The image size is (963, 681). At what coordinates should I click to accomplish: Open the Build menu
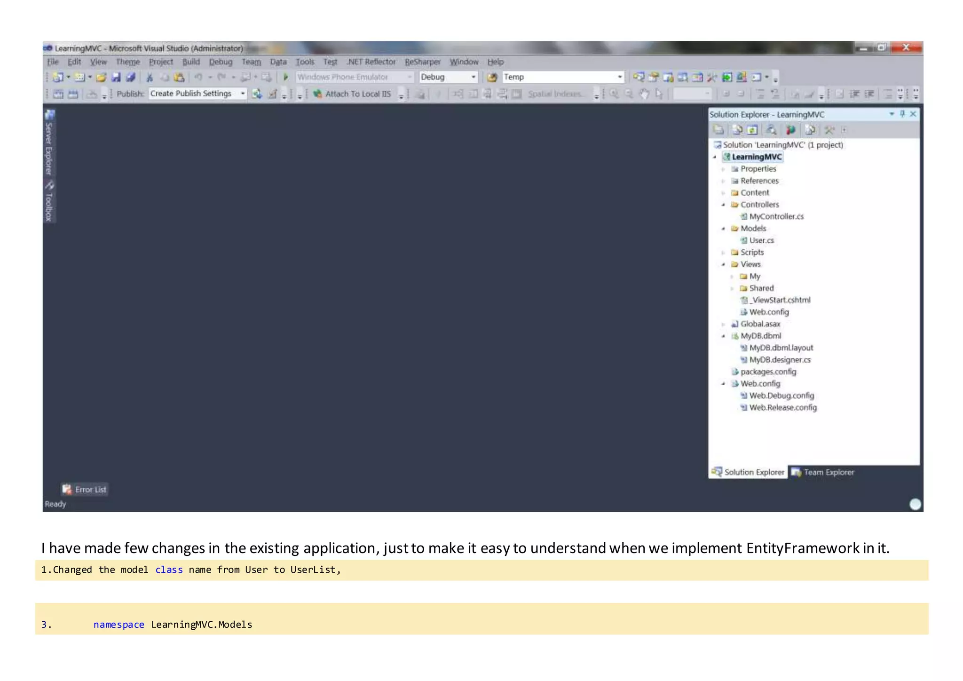tap(191, 62)
